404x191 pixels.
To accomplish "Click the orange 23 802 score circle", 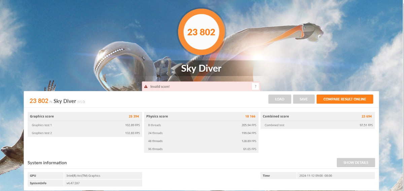I will click(201, 32).
